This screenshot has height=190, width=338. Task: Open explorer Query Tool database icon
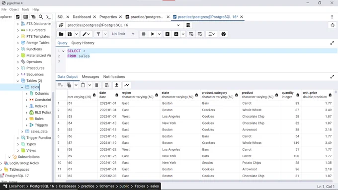pyautogui.click(x=18, y=17)
